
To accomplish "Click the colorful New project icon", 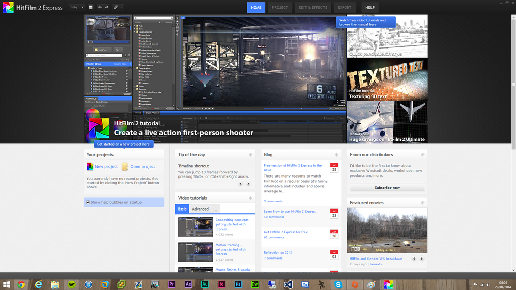I will click(x=90, y=167).
